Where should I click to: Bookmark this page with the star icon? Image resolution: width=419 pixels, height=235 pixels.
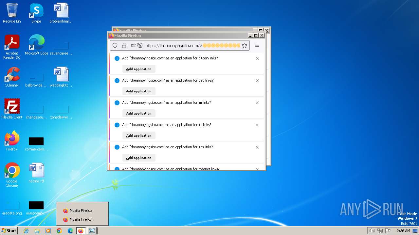coord(245,45)
